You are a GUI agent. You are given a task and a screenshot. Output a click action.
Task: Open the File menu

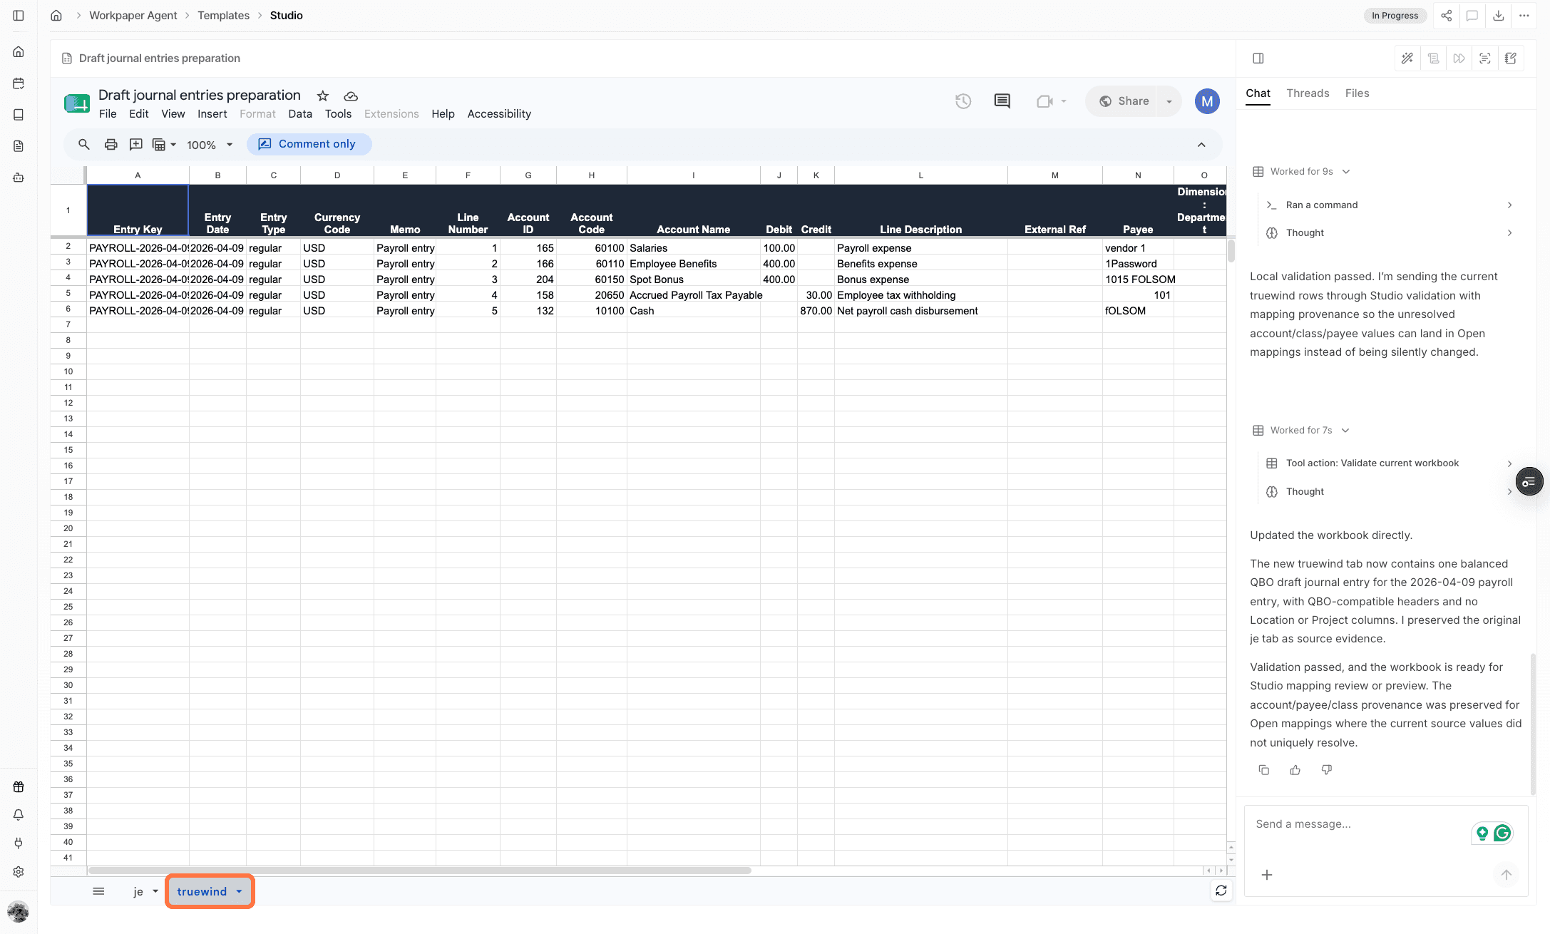click(108, 114)
